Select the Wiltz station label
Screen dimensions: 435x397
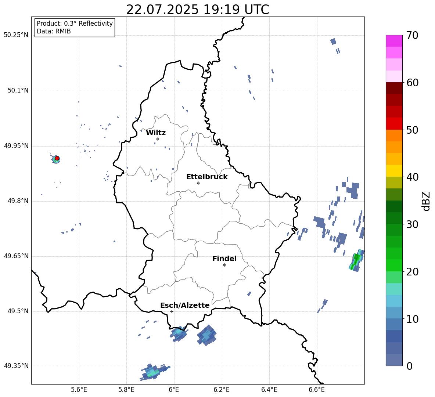click(156, 133)
